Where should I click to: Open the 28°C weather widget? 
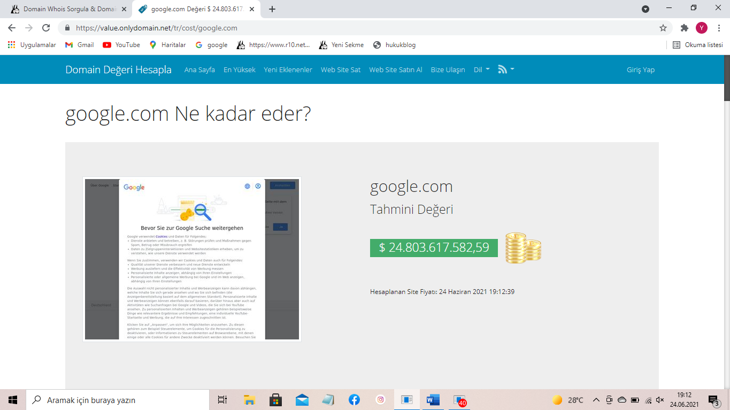coord(567,400)
